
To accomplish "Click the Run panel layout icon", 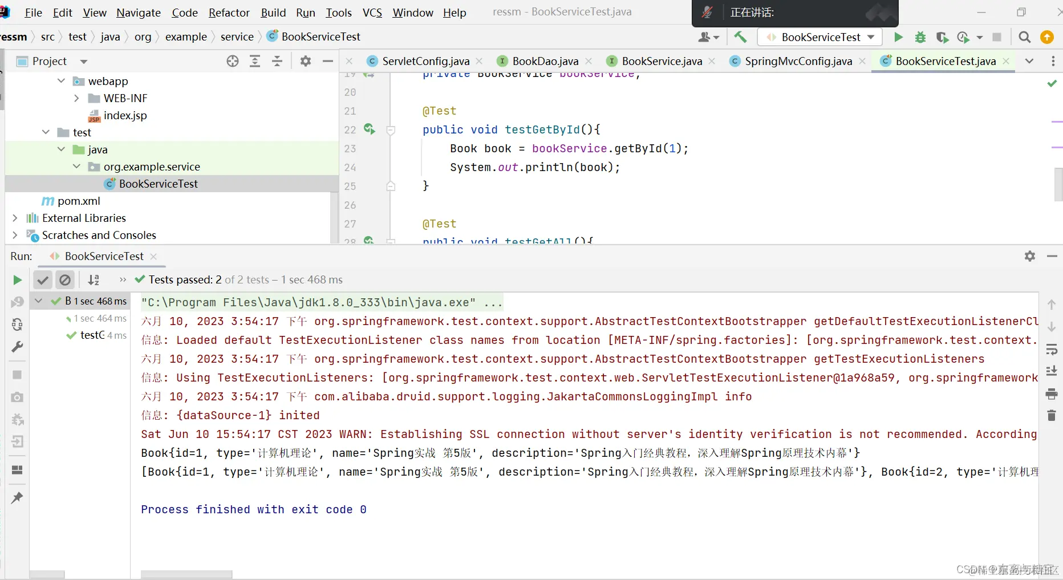I will coord(17,470).
